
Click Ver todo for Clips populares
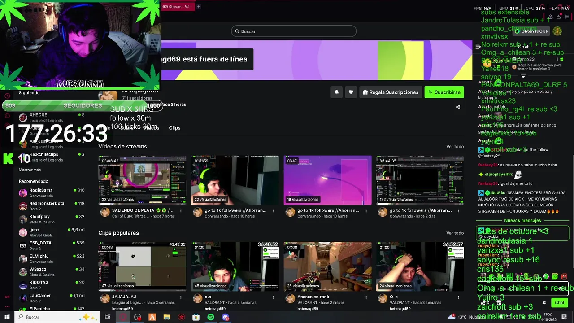455,233
